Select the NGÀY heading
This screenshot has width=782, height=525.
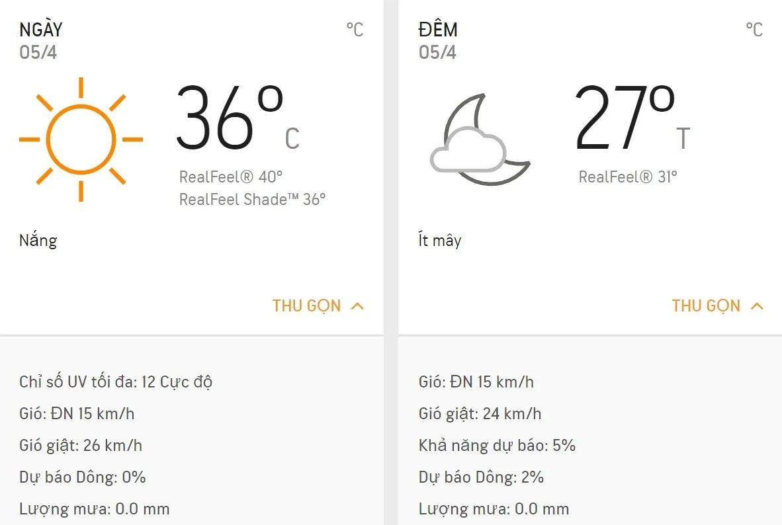40,30
